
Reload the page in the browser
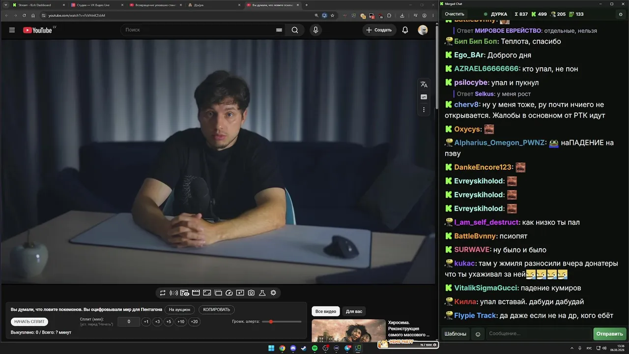(x=24, y=15)
